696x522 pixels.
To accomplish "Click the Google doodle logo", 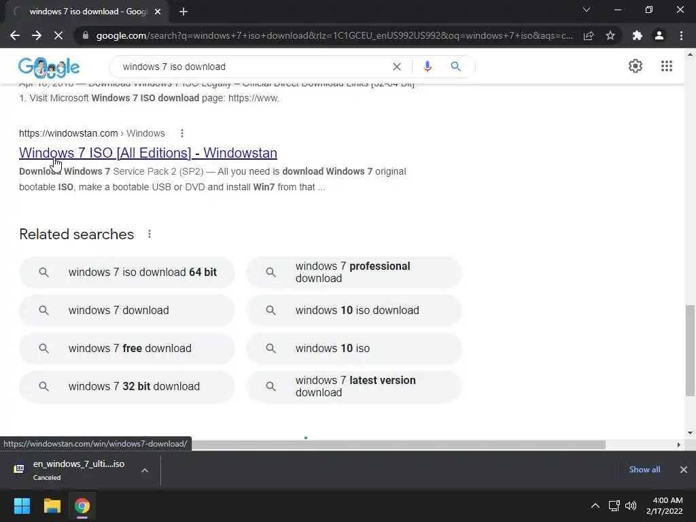I will coord(49,67).
